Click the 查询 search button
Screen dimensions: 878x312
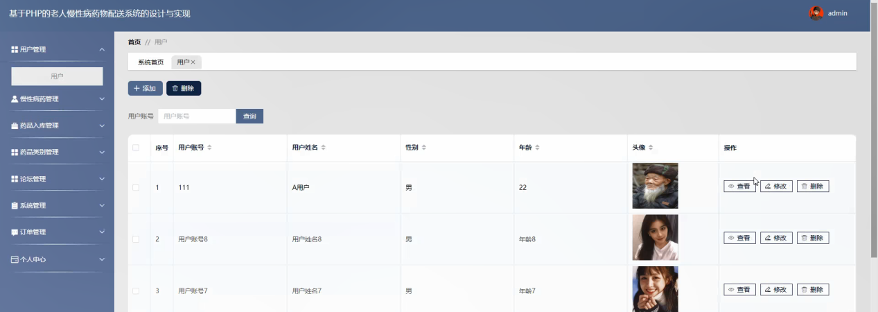(x=249, y=116)
